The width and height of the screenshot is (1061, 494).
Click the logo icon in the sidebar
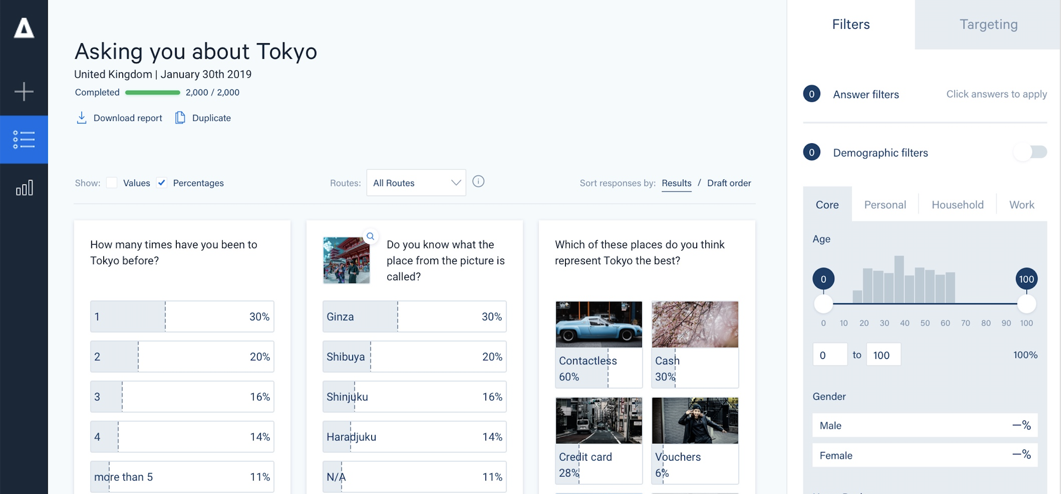(x=24, y=28)
